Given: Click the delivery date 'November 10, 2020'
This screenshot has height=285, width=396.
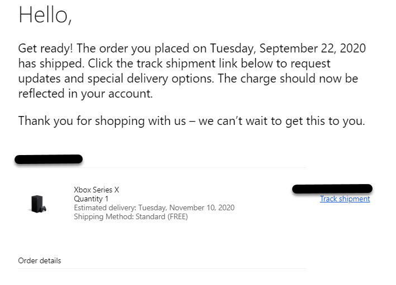Looking at the screenshot, I should [x=200, y=207].
